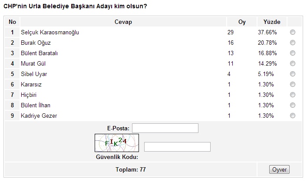Select the Murat Gül radio button

pos(292,64)
